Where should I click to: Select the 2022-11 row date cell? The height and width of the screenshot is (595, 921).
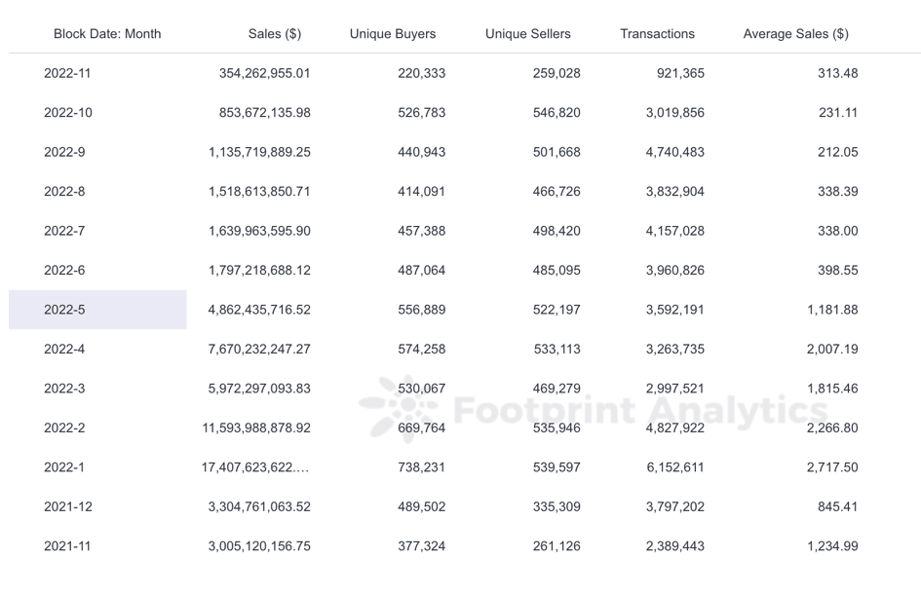point(67,73)
